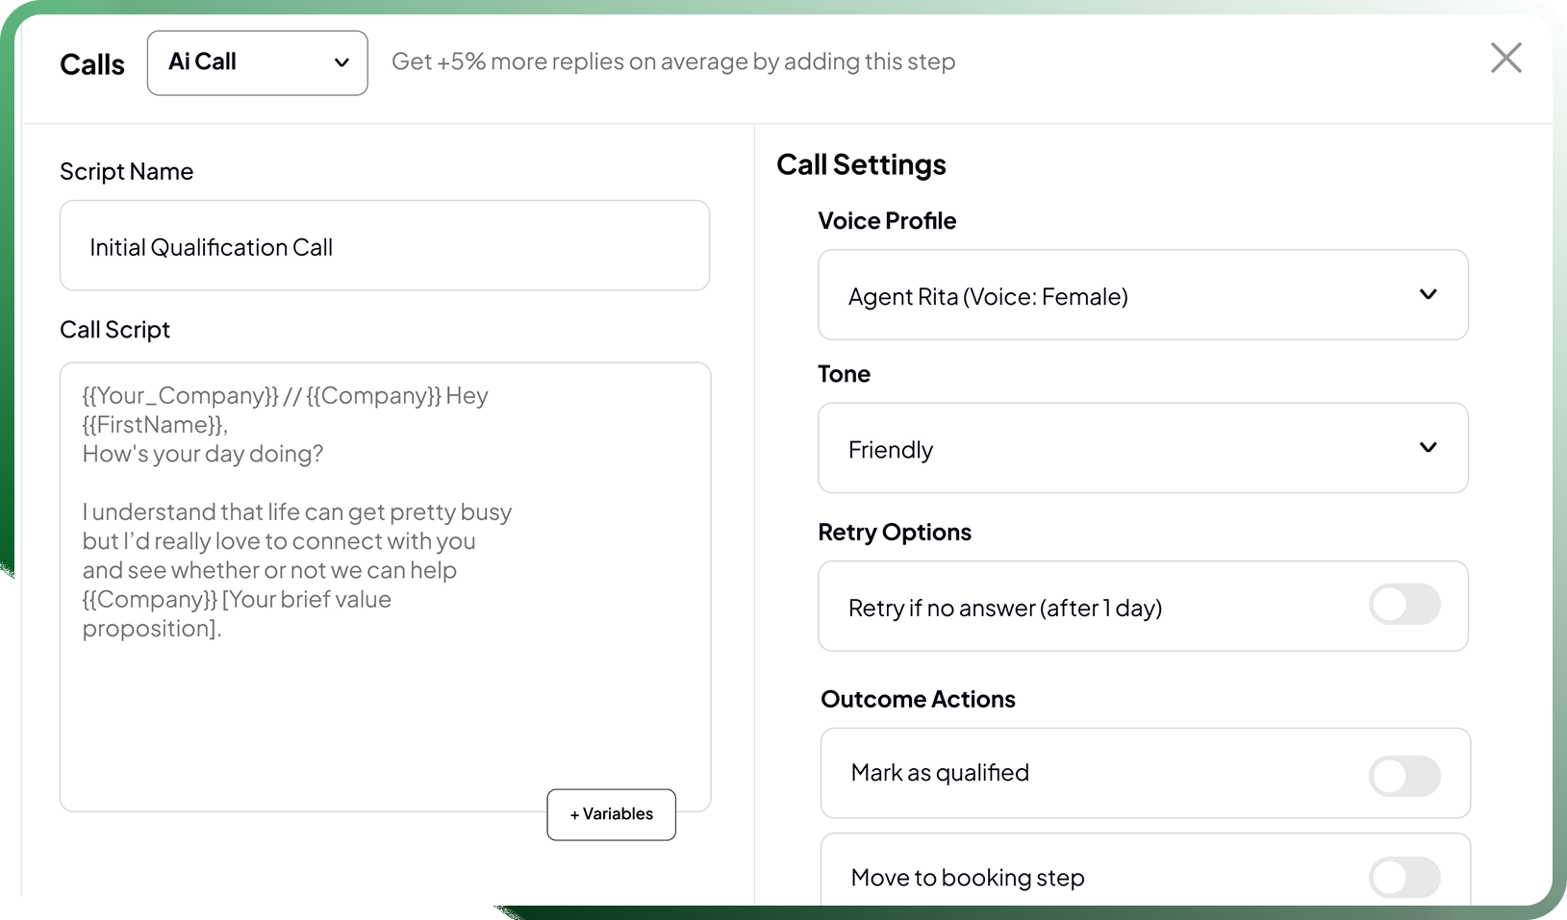The height and width of the screenshot is (920, 1567).
Task: Click the Outcome Actions section label
Action: 918,699
